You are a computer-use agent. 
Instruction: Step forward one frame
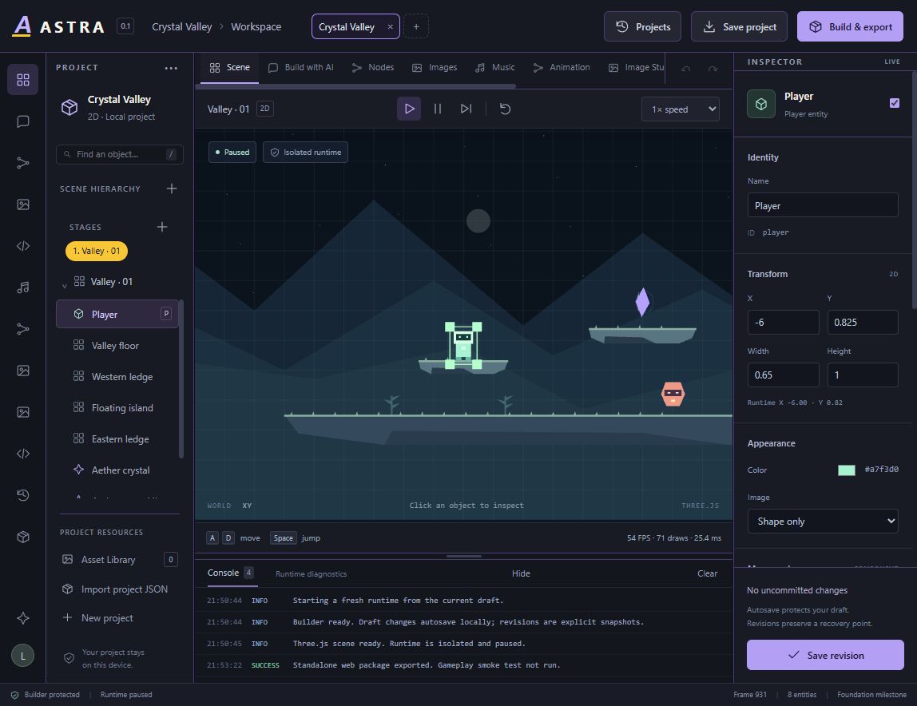point(466,109)
